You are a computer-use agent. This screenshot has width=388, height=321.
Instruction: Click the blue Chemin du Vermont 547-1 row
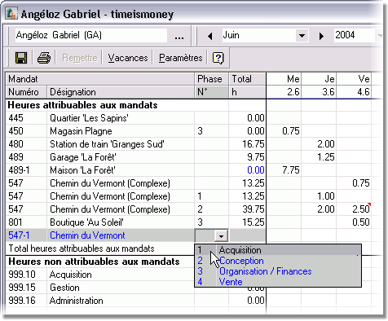point(100,235)
